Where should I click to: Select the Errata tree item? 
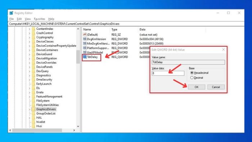40,92
